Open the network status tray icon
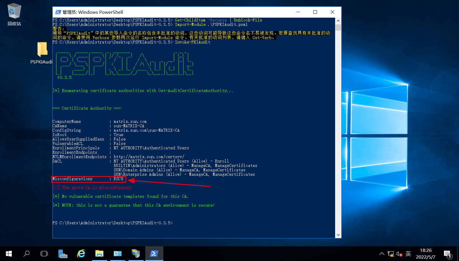This screenshot has width=459, height=261. [391, 254]
